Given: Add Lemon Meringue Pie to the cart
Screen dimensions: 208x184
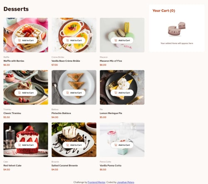Looking at the screenshot, I should tap(122, 93).
